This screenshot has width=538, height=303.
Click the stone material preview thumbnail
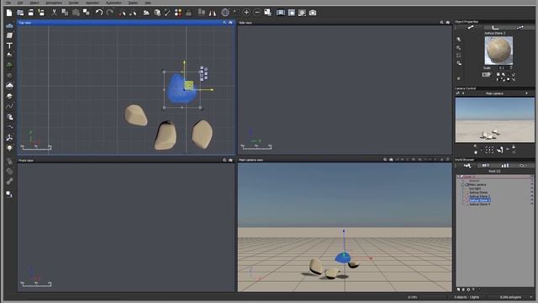coord(498,50)
